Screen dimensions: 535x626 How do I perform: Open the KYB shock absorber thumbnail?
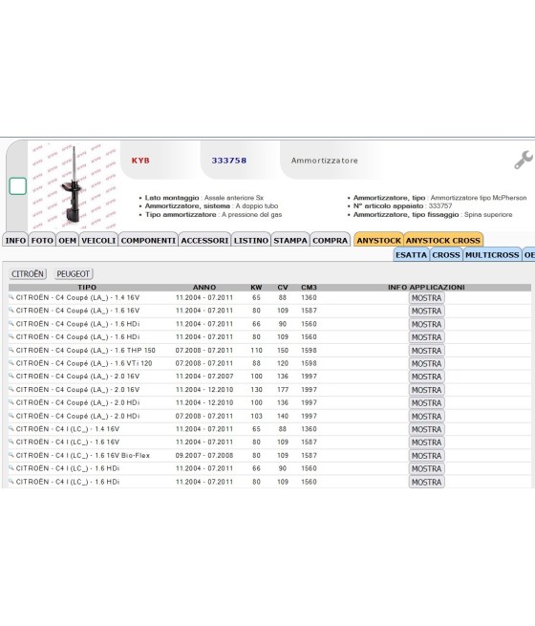coord(75,184)
